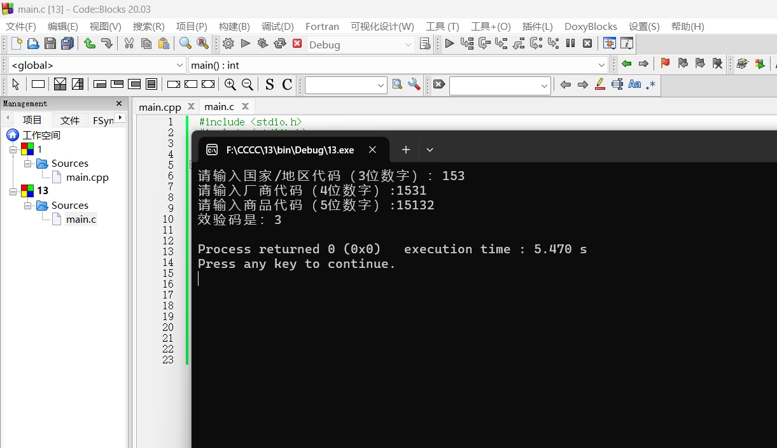Screen dimensions: 777x448
Task: Jump back with the green left arrow
Action: point(626,64)
